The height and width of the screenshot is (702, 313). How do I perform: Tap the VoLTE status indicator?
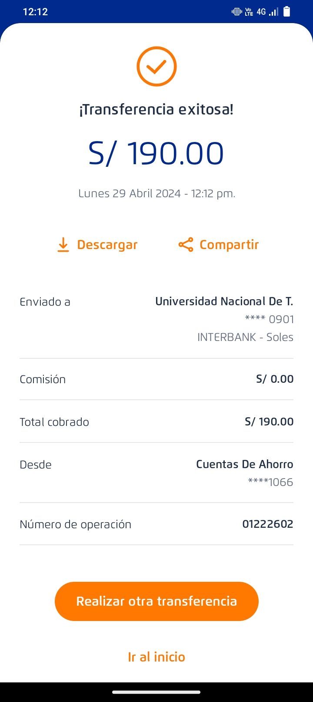click(x=249, y=12)
